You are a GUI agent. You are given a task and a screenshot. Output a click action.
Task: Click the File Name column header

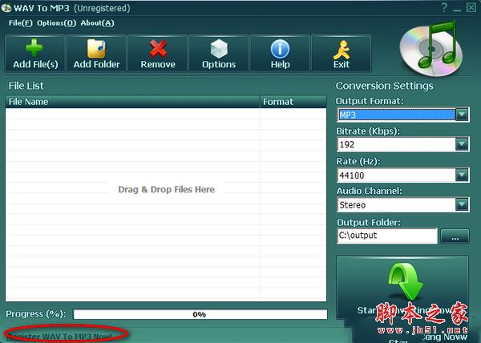pyautogui.click(x=132, y=102)
